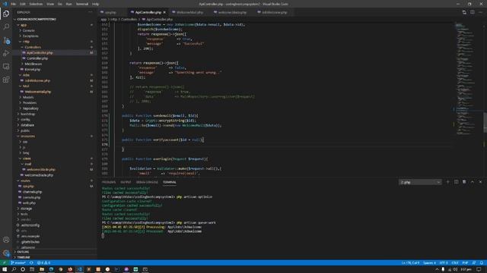The width and height of the screenshot is (487, 273).
Task: Open Windows taskbar search
Action: point(14,270)
